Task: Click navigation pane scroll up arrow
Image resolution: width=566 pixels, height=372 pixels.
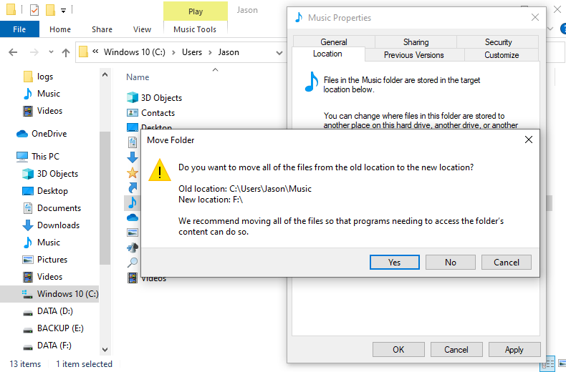Action: 105,74
